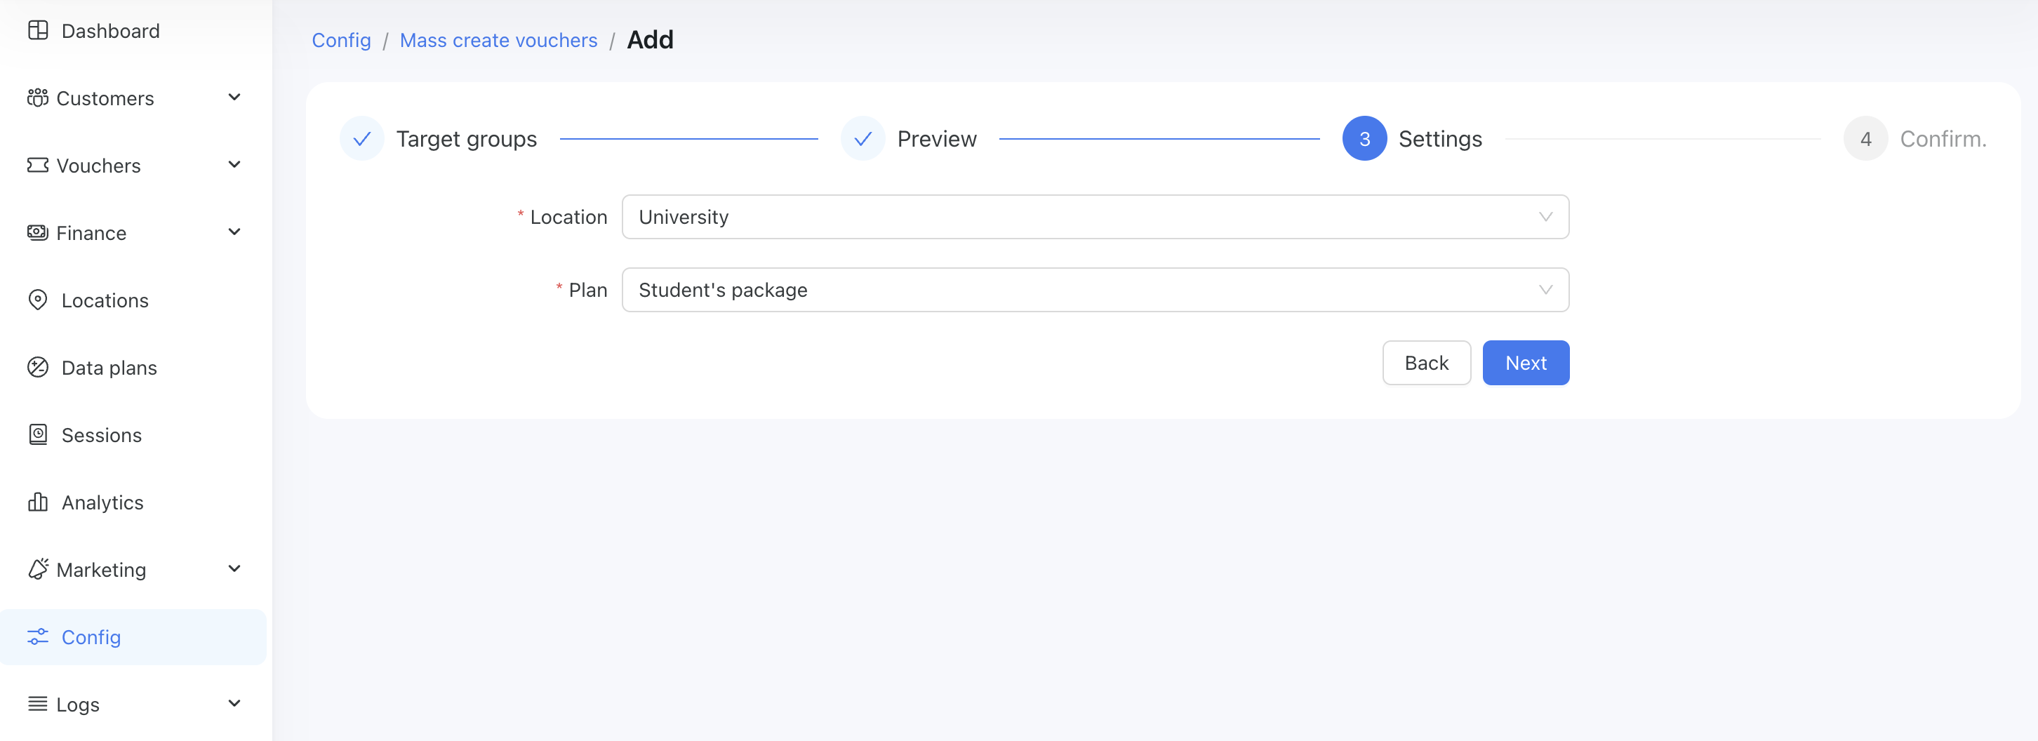Open the Dashboard menu item

pos(133,31)
